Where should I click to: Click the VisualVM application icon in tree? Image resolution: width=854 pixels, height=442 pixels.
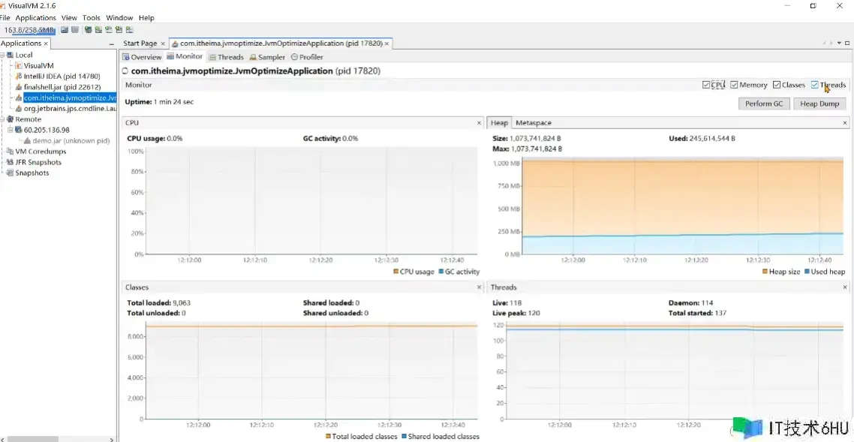(x=19, y=65)
